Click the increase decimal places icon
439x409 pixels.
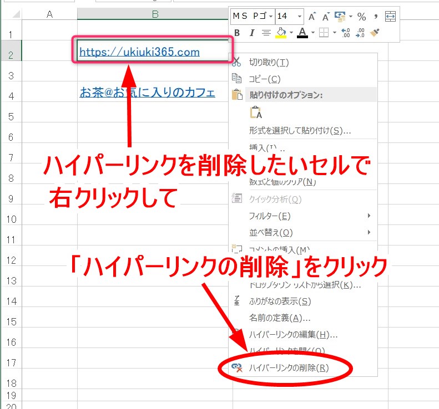point(346,33)
